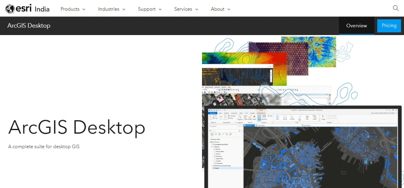This screenshot has height=188, width=404.
Task: Click List By Drawing Order icon in Contents
Action: [x=212, y=134]
